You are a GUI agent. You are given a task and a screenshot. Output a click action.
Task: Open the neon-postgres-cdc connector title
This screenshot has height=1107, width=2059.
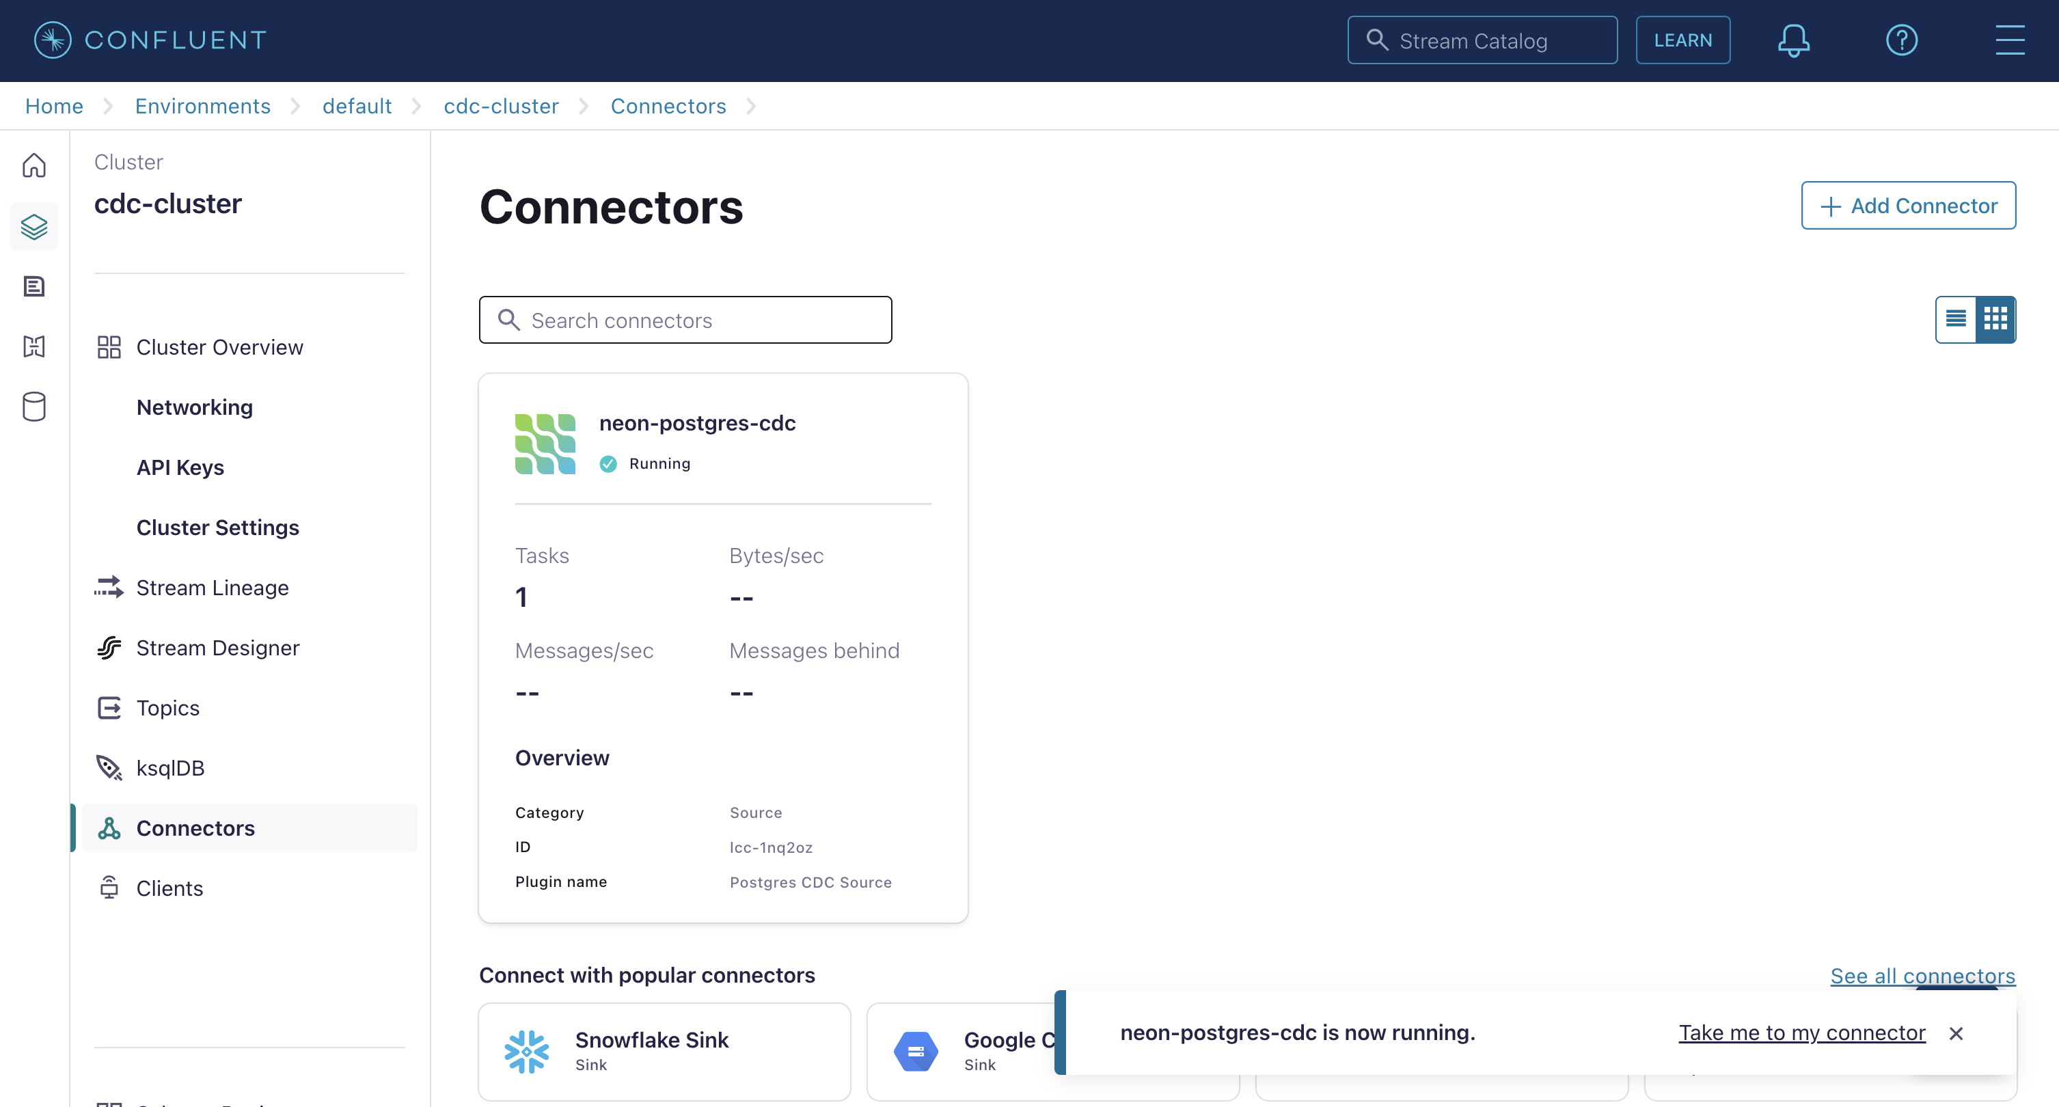pyautogui.click(x=697, y=423)
